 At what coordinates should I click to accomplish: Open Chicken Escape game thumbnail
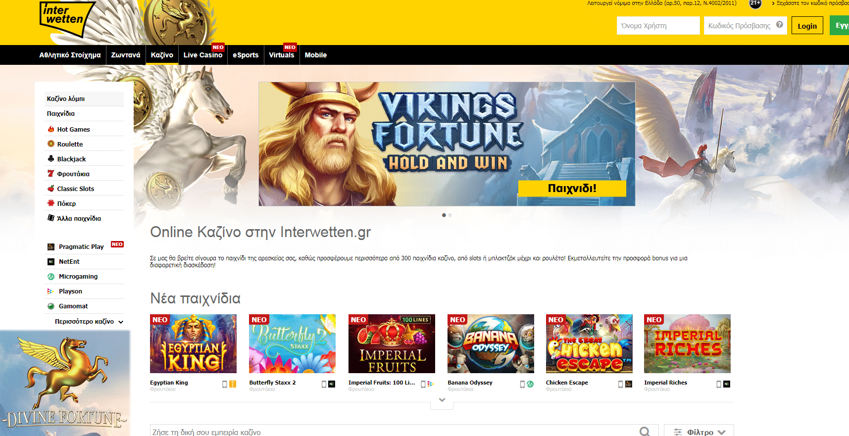(x=589, y=343)
